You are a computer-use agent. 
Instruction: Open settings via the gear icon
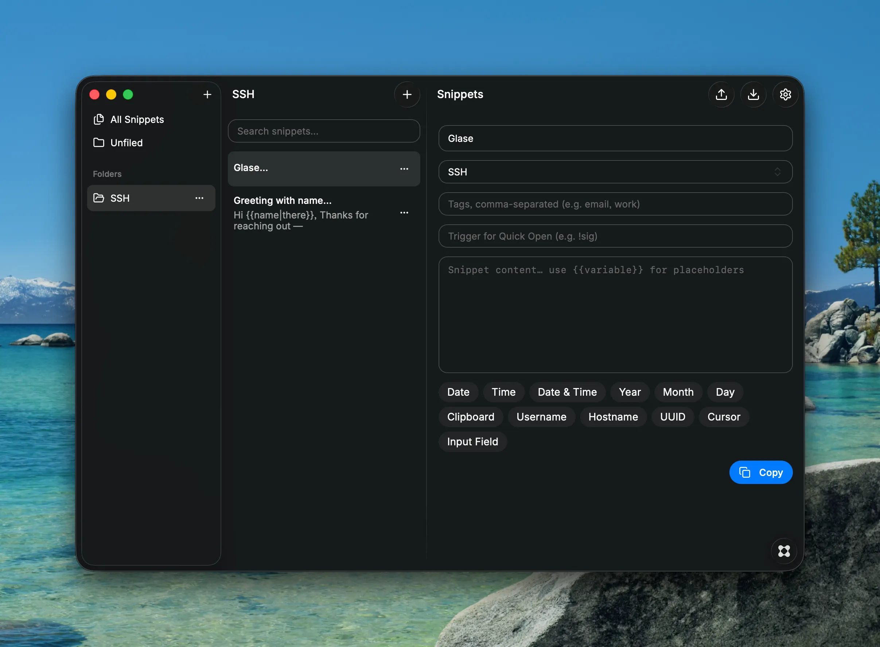tap(785, 94)
